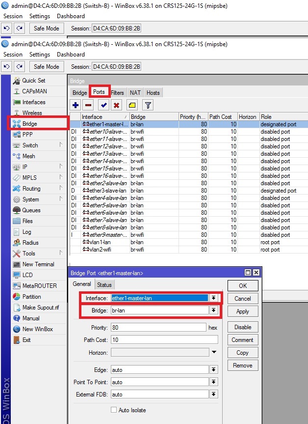Image resolution: width=308 pixels, height=424 pixels.
Task: Remove selected port with minus icon
Action: (x=88, y=105)
